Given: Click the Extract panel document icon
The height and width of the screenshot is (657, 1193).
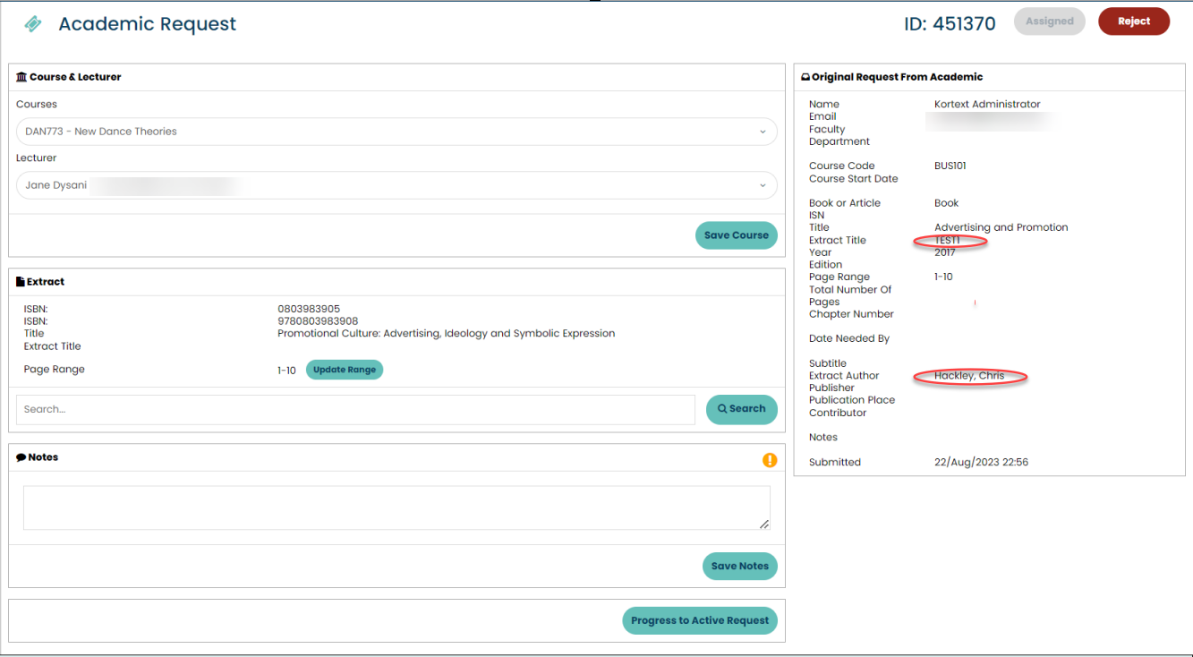Looking at the screenshot, I should (21, 282).
